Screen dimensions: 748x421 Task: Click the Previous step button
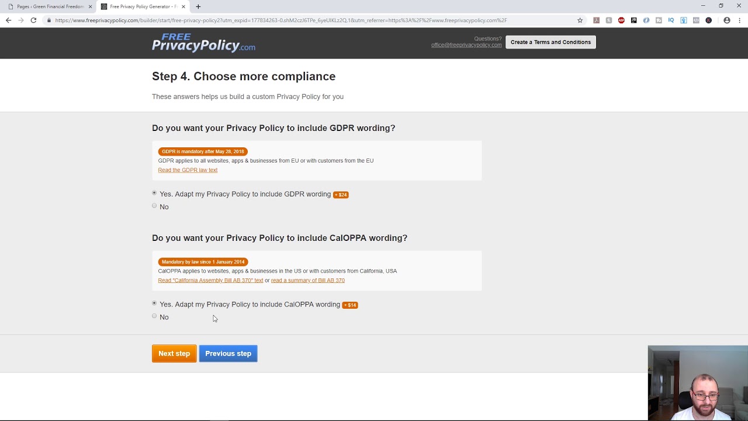pyautogui.click(x=228, y=354)
